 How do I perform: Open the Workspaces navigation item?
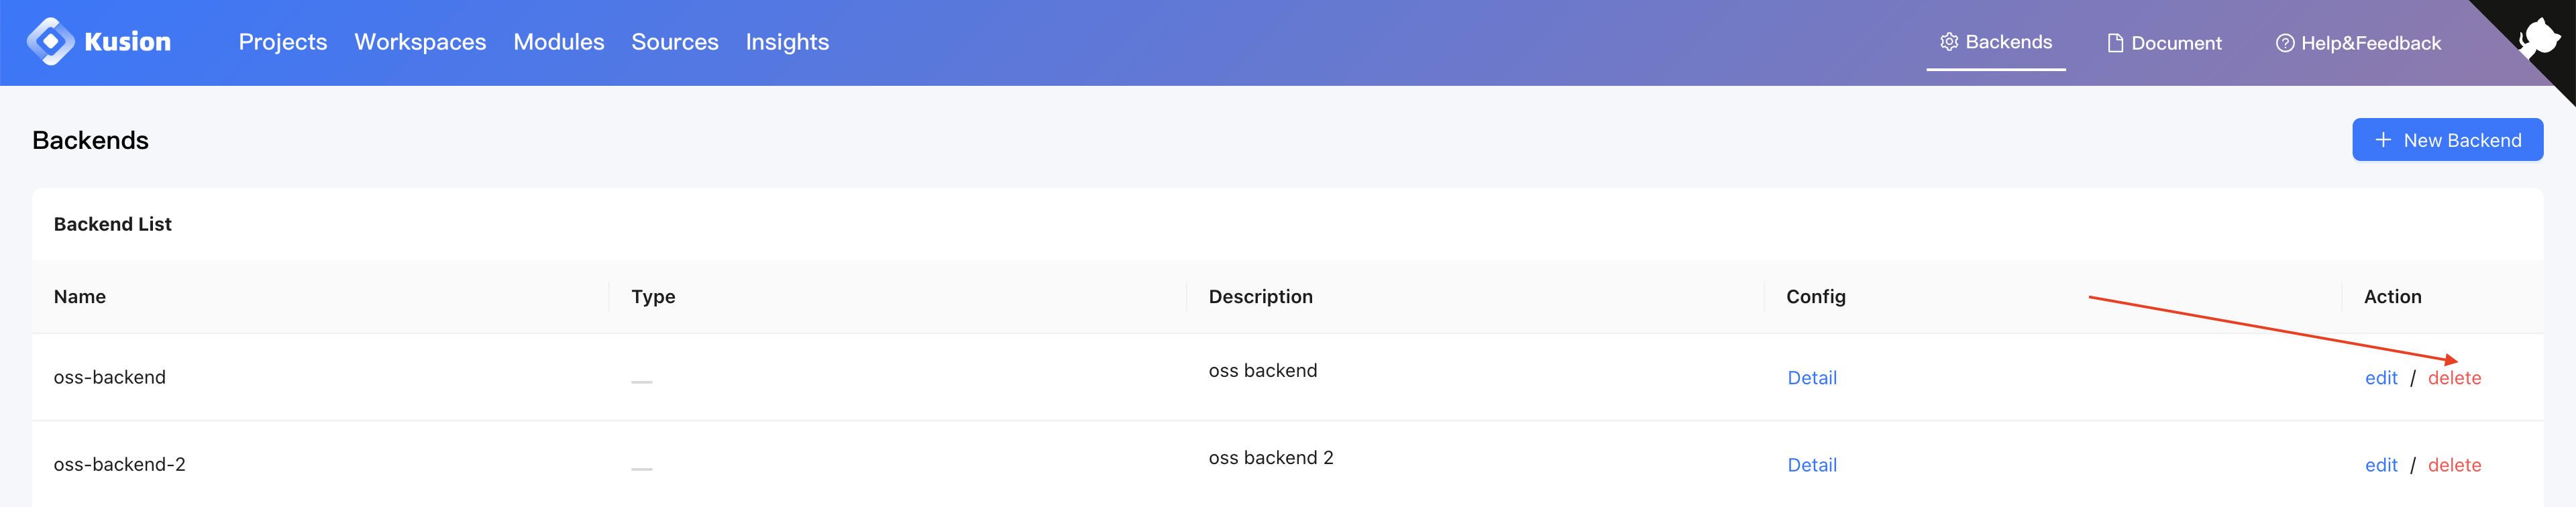coord(420,42)
